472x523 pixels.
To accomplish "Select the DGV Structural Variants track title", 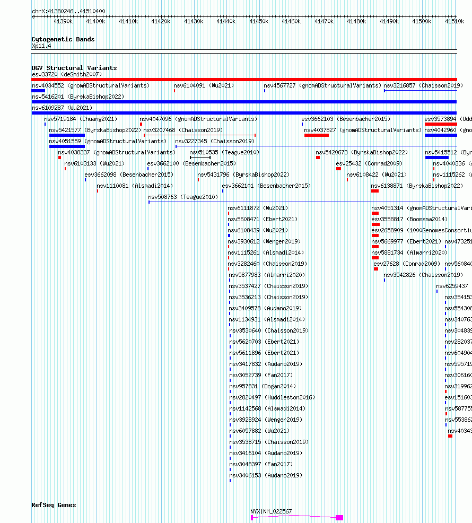I will pyautogui.click(x=74, y=68).
